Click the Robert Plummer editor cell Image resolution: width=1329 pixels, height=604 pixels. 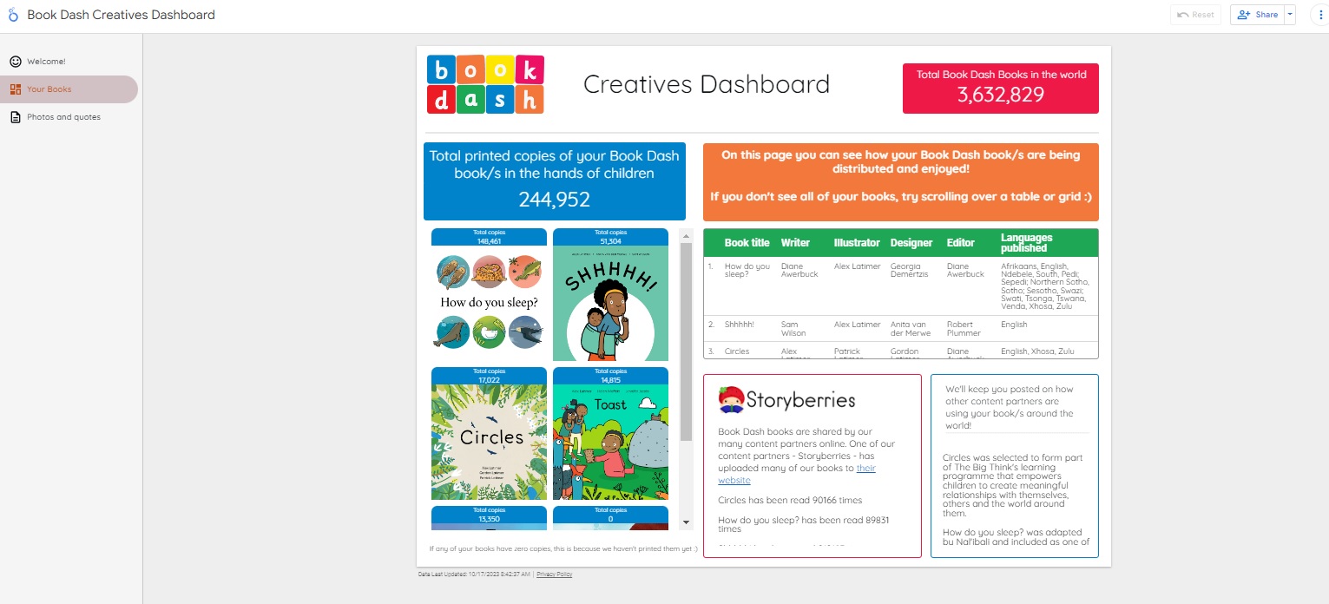click(964, 329)
